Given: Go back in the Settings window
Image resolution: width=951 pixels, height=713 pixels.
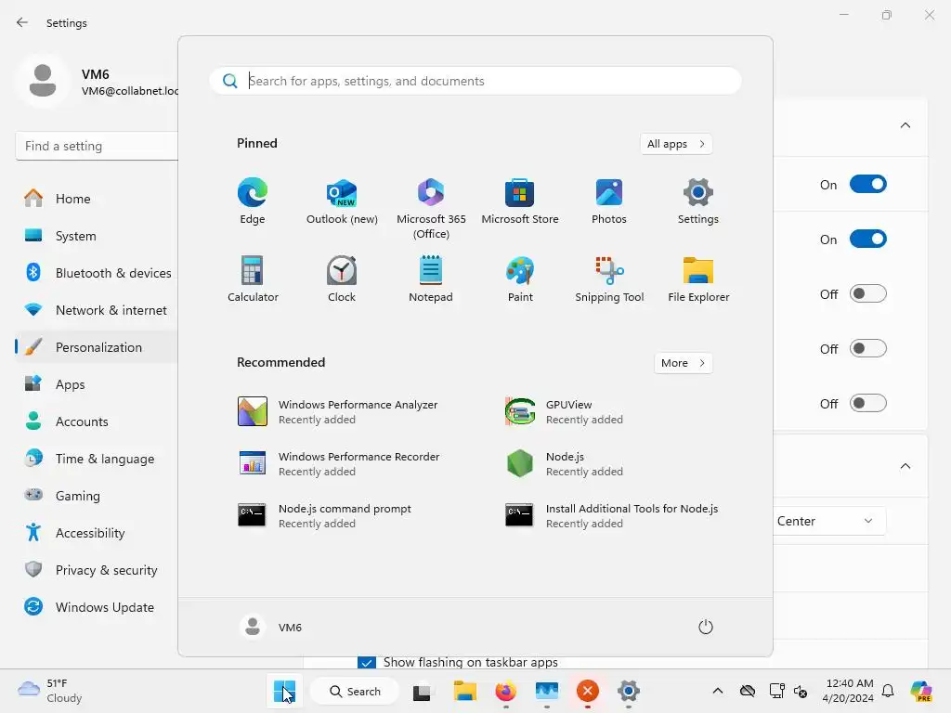Looking at the screenshot, I should (x=22, y=22).
